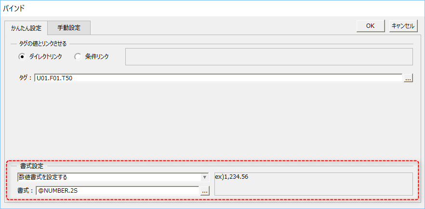Open the 数値書式を設定する combo box
This screenshot has height=209, width=425.
pyautogui.click(x=113, y=177)
